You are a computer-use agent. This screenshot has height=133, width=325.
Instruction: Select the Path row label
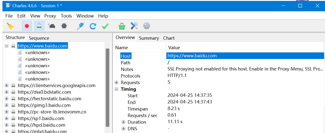[x=126, y=63]
